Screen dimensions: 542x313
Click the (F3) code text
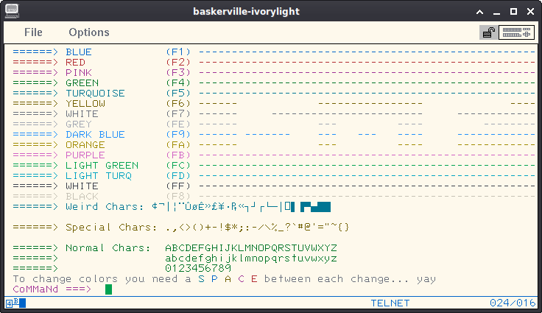[x=178, y=73]
